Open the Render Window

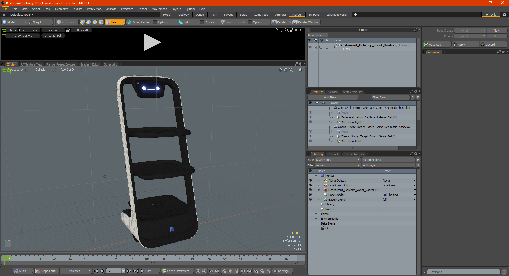[305, 22]
